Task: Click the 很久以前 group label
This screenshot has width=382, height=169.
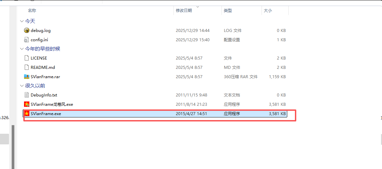Action: click(35, 86)
